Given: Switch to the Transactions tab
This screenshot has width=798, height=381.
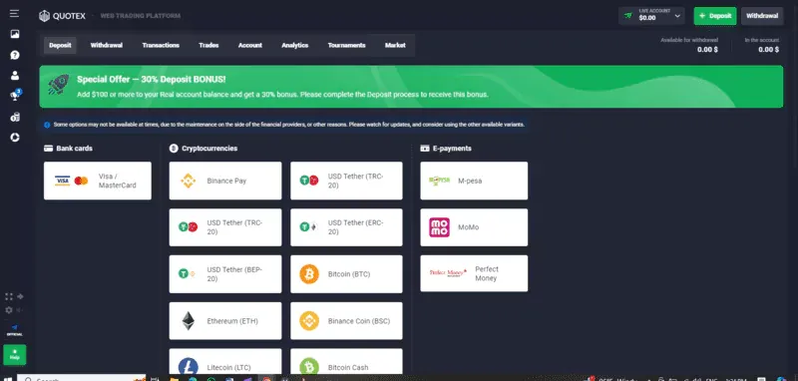Looking at the screenshot, I should (x=161, y=45).
